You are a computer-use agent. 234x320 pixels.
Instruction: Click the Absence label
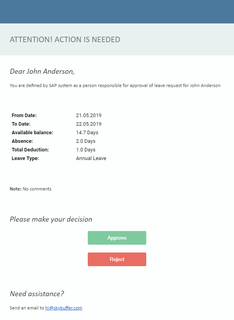pyautogui.click(x=22, y=141)
